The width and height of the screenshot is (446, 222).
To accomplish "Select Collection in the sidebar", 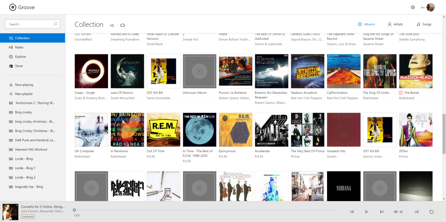I will coord(32,38).
